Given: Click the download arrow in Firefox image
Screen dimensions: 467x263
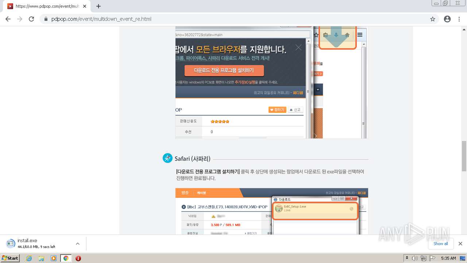Looking at the screenshot, I should [336, 35].
